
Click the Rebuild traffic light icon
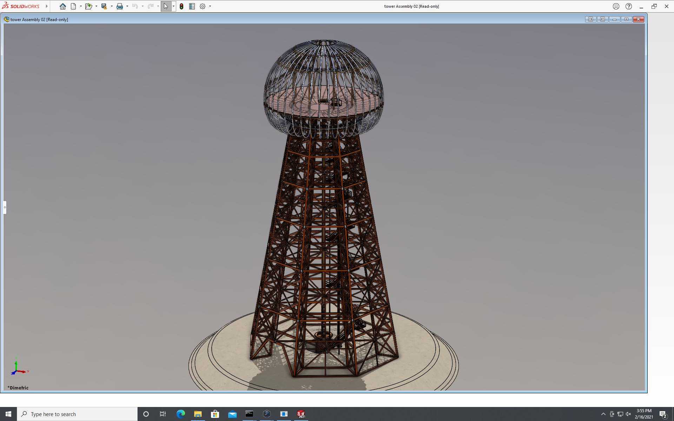[181, 6]
